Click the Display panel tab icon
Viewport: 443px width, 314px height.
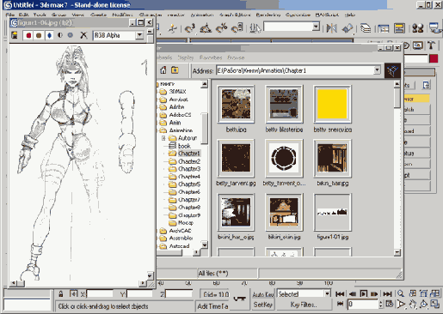click(x=417, y=45)
